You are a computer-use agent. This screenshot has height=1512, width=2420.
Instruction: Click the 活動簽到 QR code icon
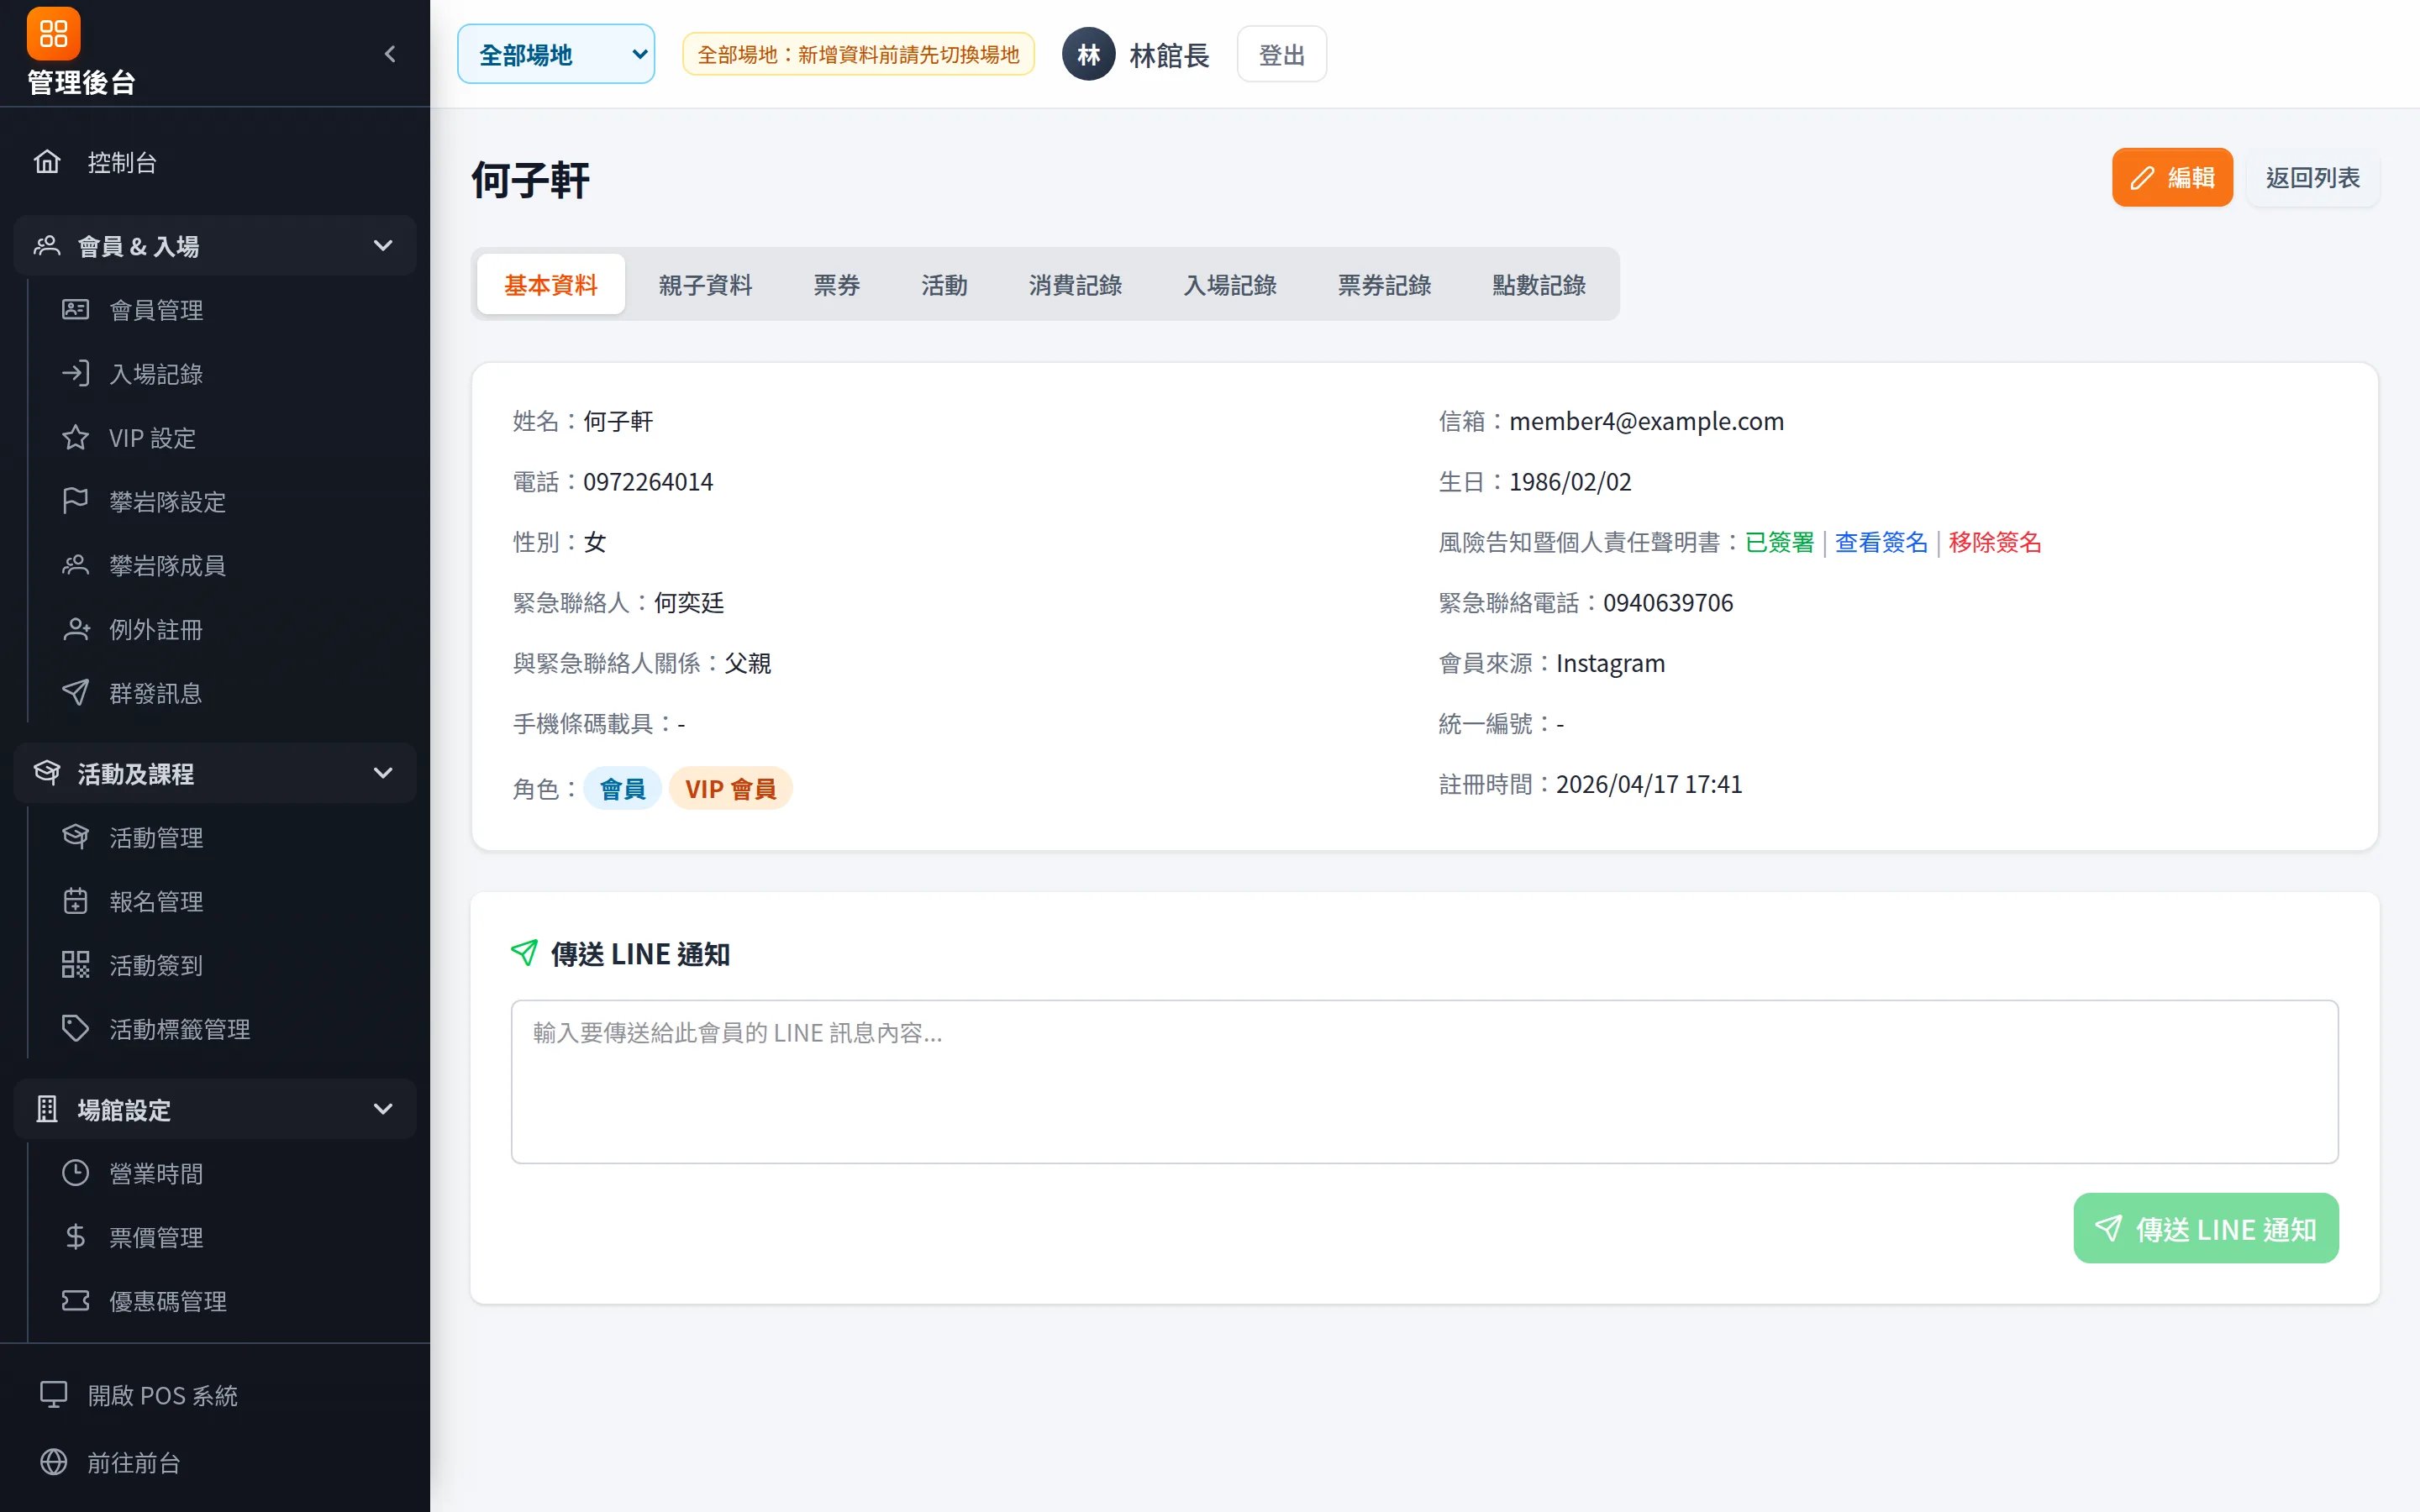76,965
